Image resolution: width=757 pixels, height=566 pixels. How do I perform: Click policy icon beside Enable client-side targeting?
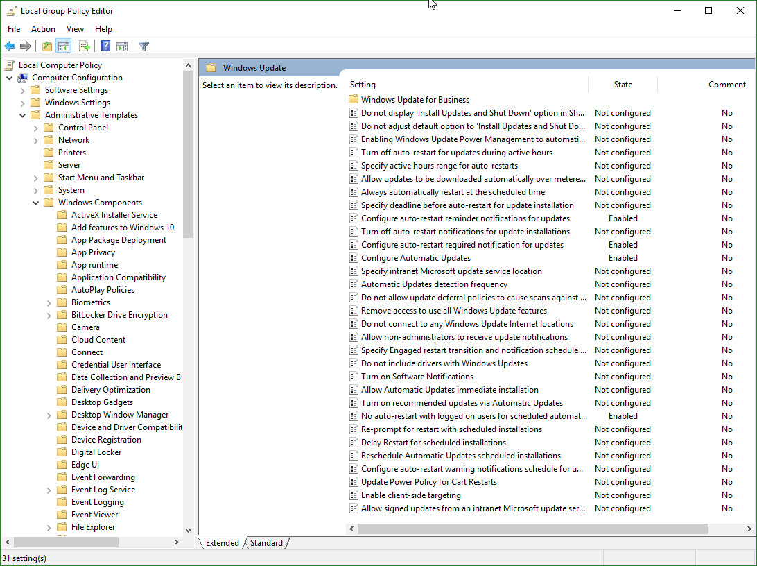tap(354, 495)
